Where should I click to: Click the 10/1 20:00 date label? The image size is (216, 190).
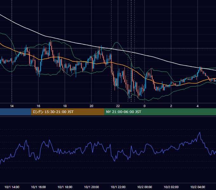tap(91, 187)
